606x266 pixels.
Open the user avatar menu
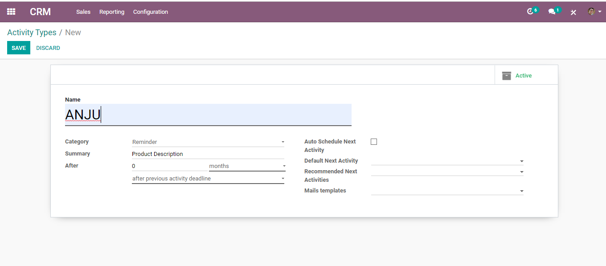594,12
